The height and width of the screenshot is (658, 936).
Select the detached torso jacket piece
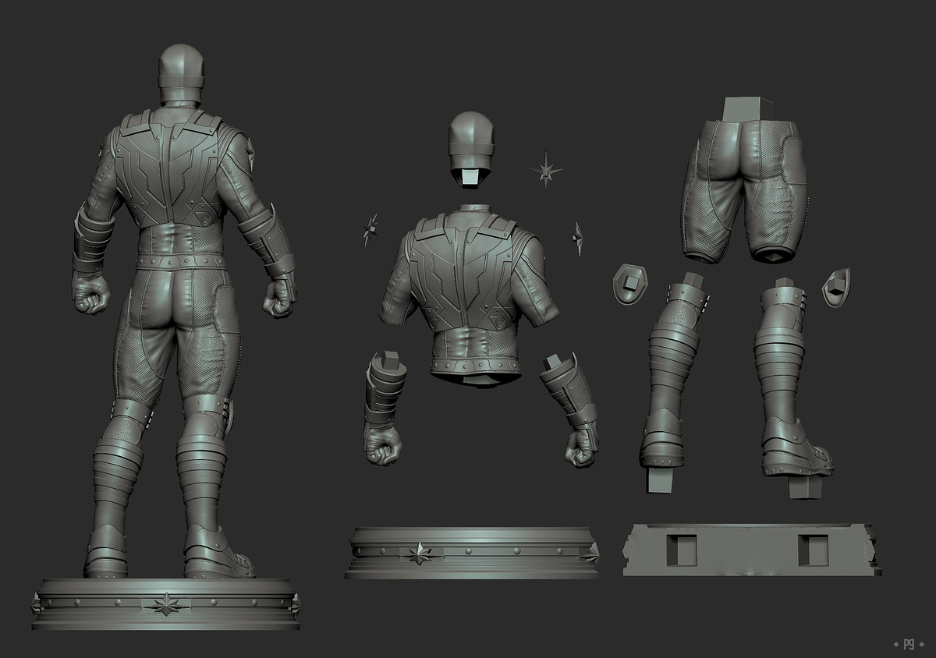coord(470,295)
